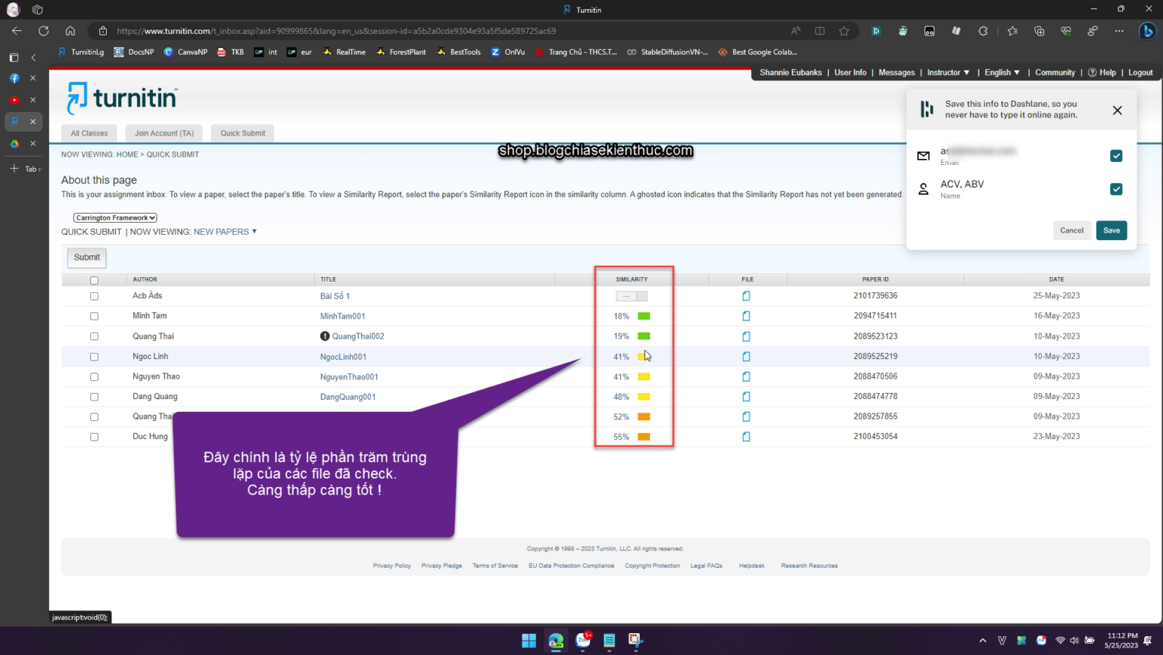Check the Duc Hung row checkbox
Viewport: 1163px width, 655px height.
tap(94, 437)
